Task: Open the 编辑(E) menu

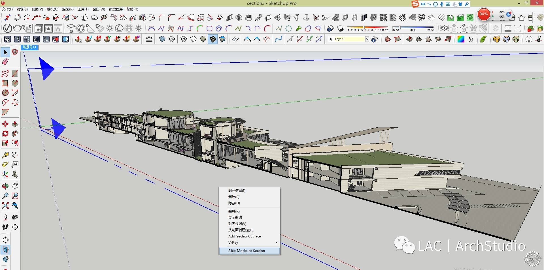Action: pos(22,9)
